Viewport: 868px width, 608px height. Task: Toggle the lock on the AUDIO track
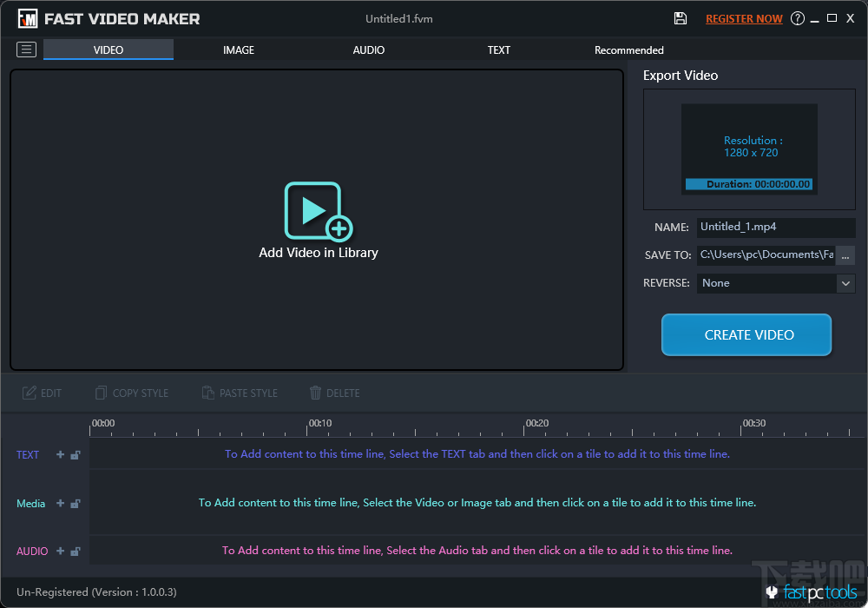coord(74,551)
